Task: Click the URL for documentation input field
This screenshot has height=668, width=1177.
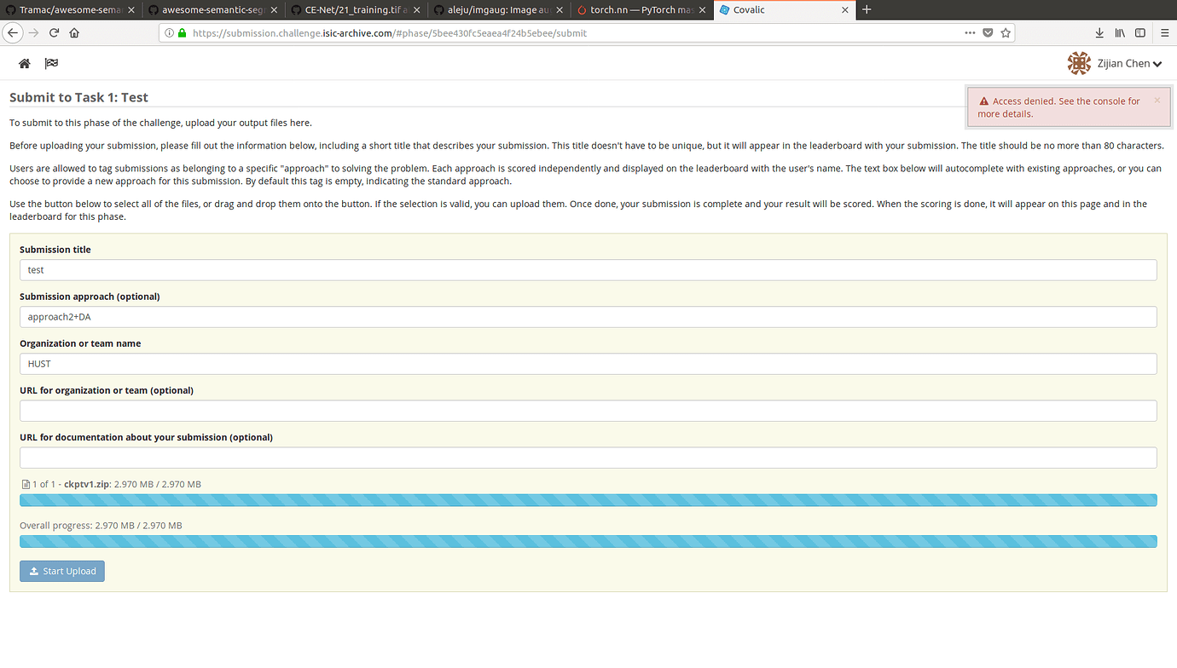Action: (x=588, y=458)
